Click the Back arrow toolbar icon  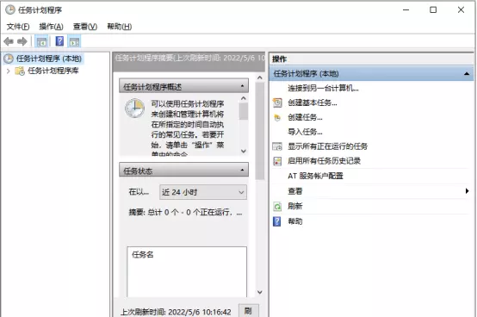[x=9, y=41]
